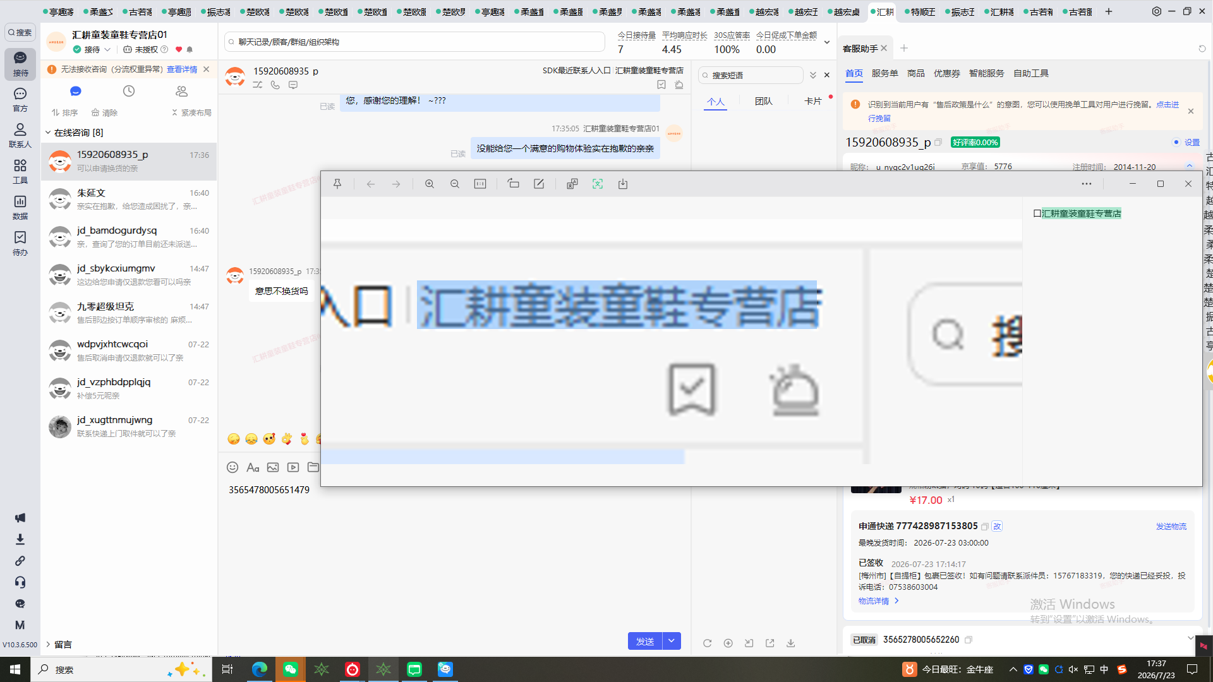Screen dimensions: 1213x682
Task: Save the image with the download icon
Action: (623, 184)
